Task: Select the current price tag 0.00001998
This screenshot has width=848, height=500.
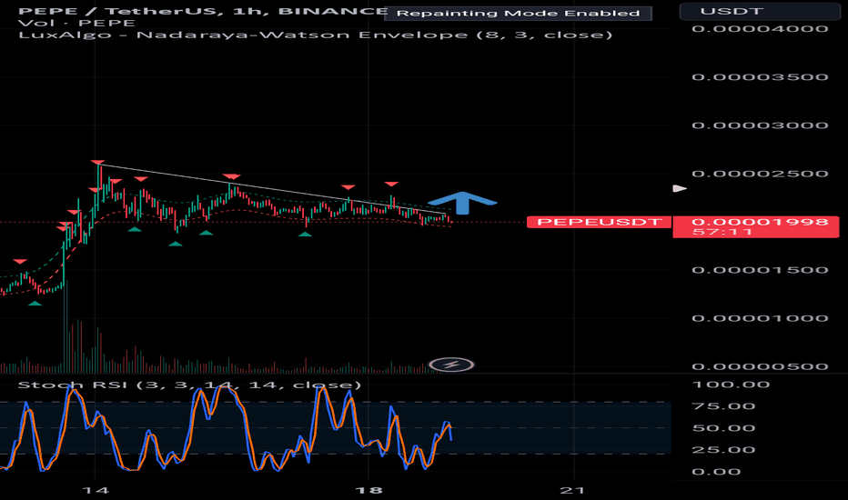Action: (760, 222)
